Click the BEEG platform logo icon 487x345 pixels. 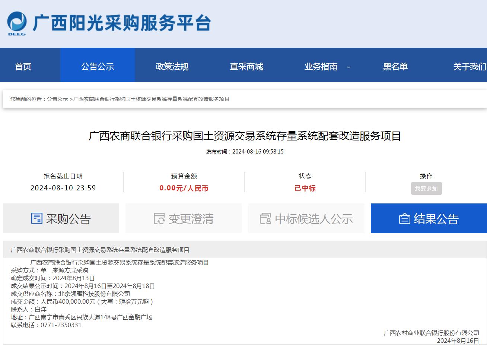17,23
